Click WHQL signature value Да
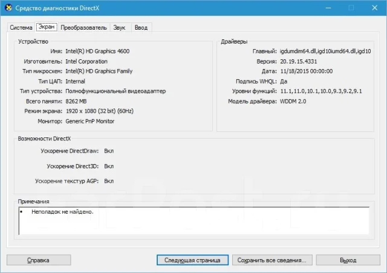The height and width of the screenshot is (273, 387). pyautogui.click(x=284, y=82)
